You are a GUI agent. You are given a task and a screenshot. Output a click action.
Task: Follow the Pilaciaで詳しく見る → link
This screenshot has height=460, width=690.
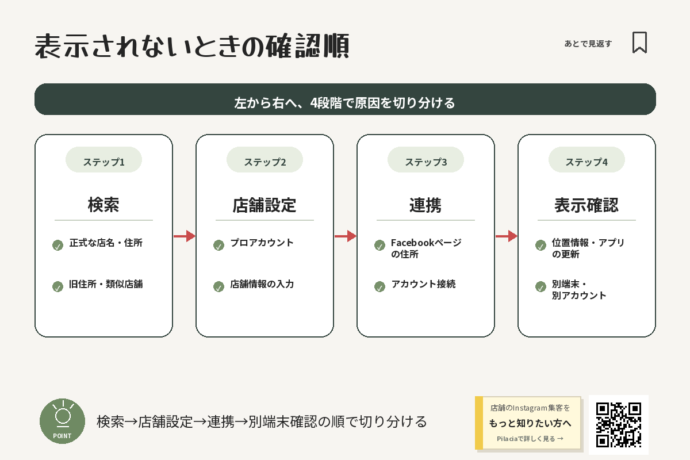point(530,439)
